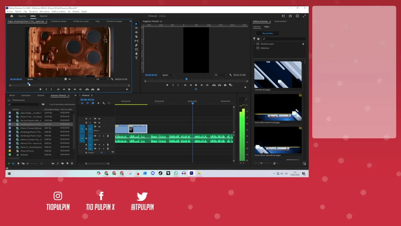The image size is (401, 226).
Task: Click Mis plantillas button
Action: (268, 33)
